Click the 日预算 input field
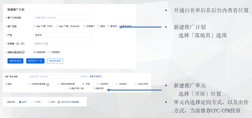The height and width of the screenshot is (118, 252). (x=63, y=43)
